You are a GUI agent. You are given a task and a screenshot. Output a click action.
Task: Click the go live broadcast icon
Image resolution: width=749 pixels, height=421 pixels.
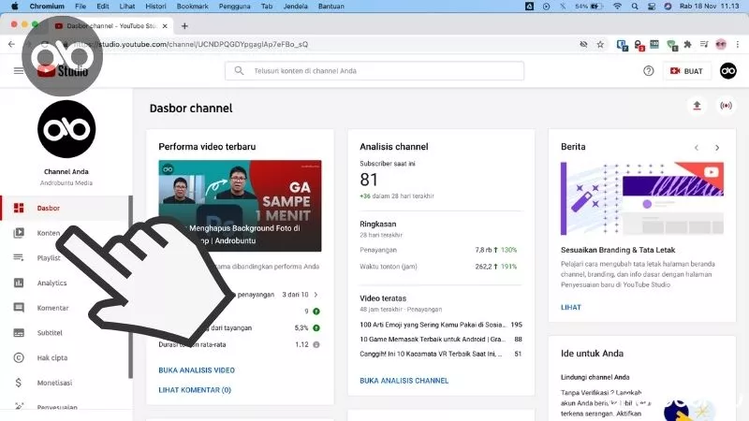coord(726,106)
